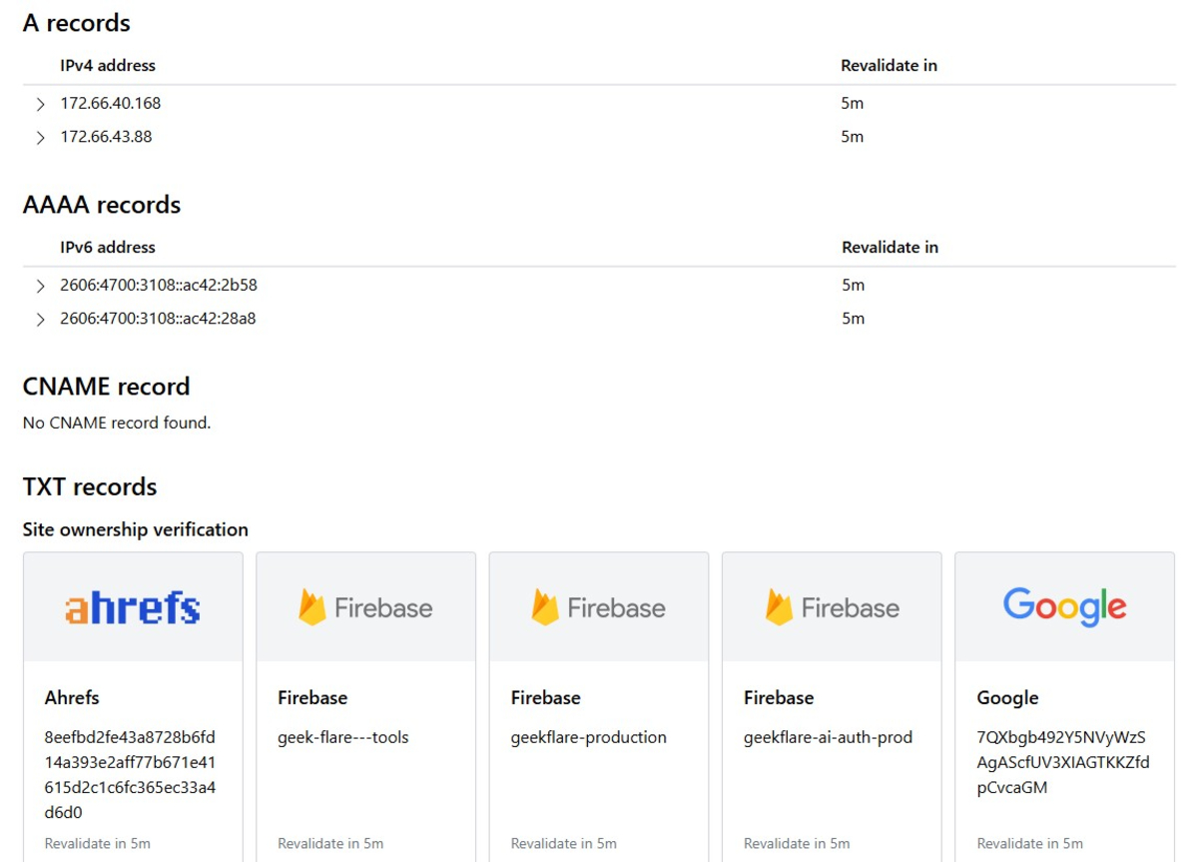The height and width of the screenshot is (862, 1198).
Task: Click the 5m value for the 28a8 address
Action: tap(854, 319)
